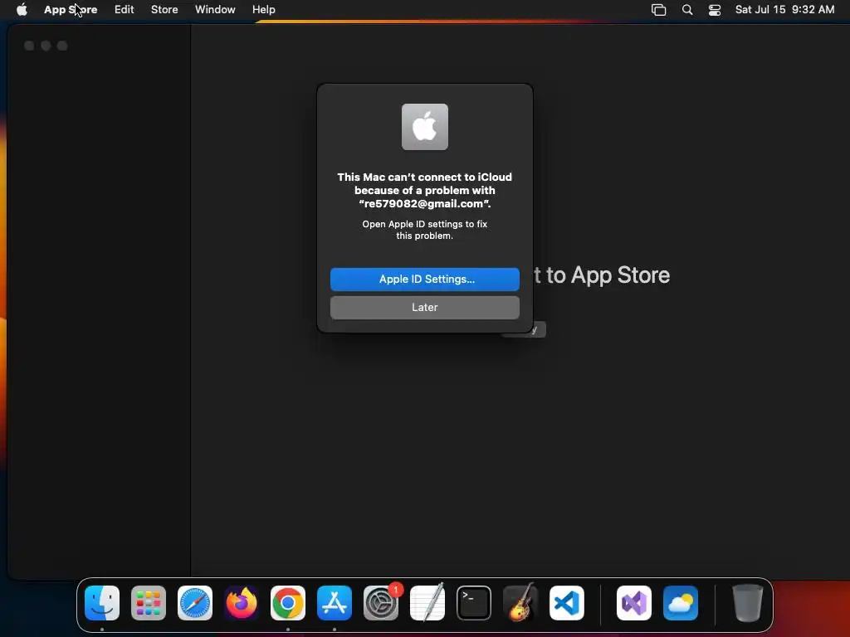Launch Firefox from the dock
850x637 pixels.
pos(242,603)
